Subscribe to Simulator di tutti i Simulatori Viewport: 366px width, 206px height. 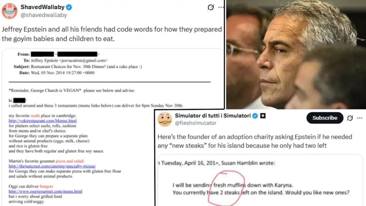click(325, 118)
